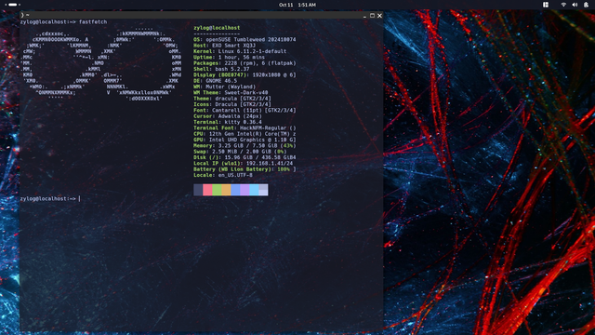The width and height of the screenshot is (595, 335).
Task: Click the 'GPU: Intel UHD Graphics' line
Action: [x=245, y=140]
